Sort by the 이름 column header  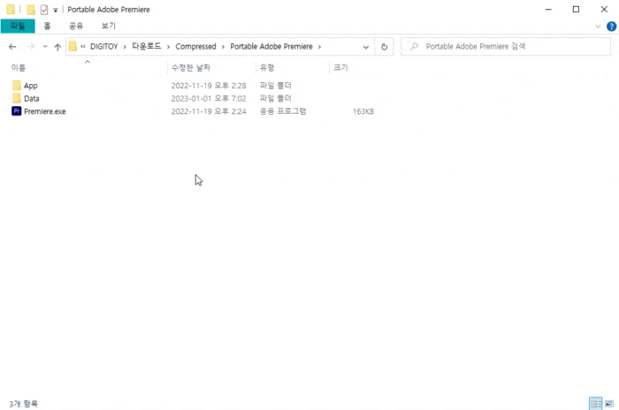pos(19,68)
